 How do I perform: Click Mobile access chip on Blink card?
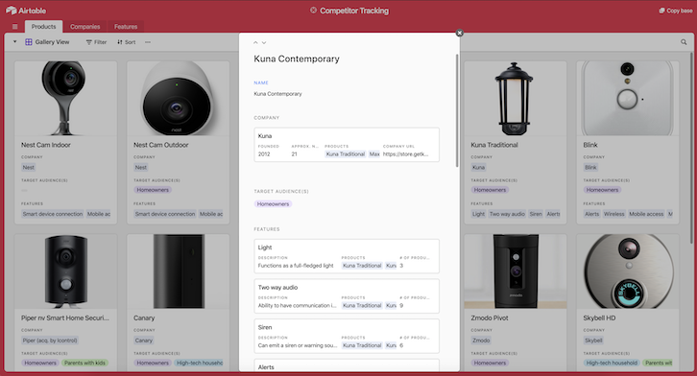click(646, 214)
